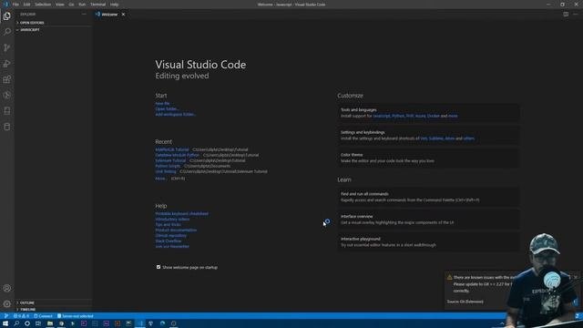The width and height of the screenshot is (583, 328).
Task: Click Find and run all commands card
Action: (429, 197)
